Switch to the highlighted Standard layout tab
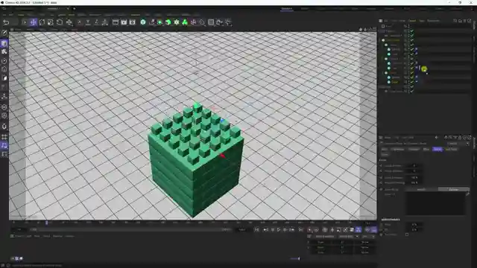 click(286, 9)
